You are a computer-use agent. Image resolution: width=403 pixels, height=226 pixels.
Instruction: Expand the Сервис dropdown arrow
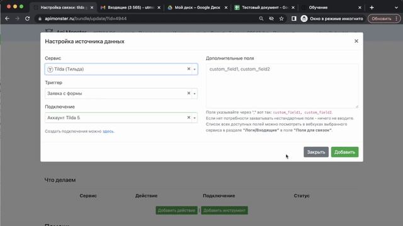coord(195,69)
